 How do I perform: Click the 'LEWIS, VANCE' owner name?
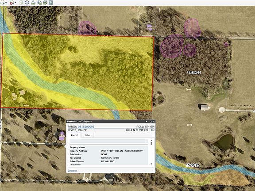(77, 130)
